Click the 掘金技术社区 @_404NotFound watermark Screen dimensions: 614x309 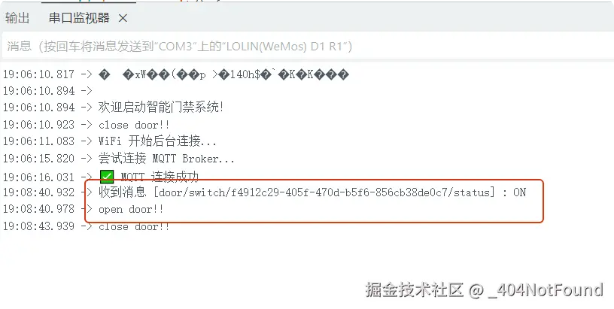(x=485, y=290)
